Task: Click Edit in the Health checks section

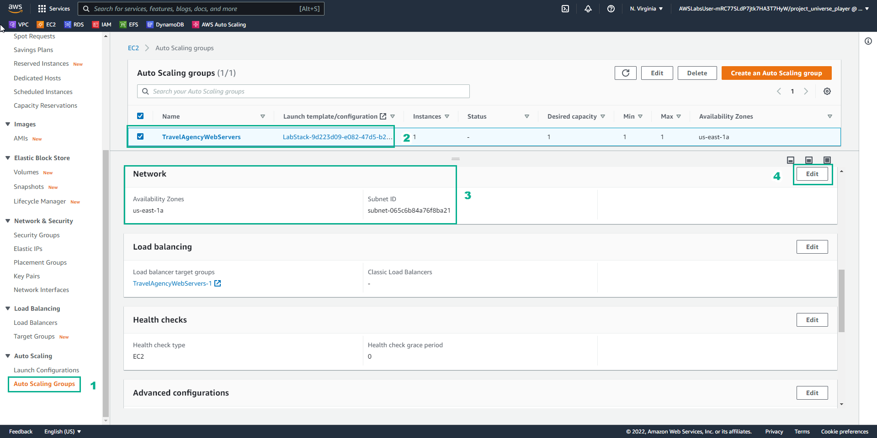Action: pyautogui.click(x=812, y=320)
